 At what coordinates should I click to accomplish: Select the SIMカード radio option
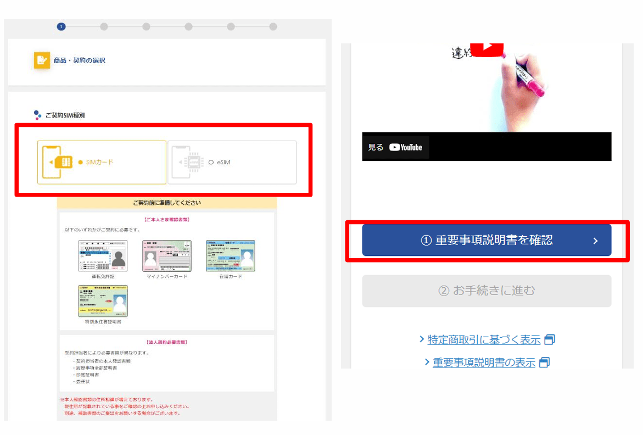tap(80, 163)
